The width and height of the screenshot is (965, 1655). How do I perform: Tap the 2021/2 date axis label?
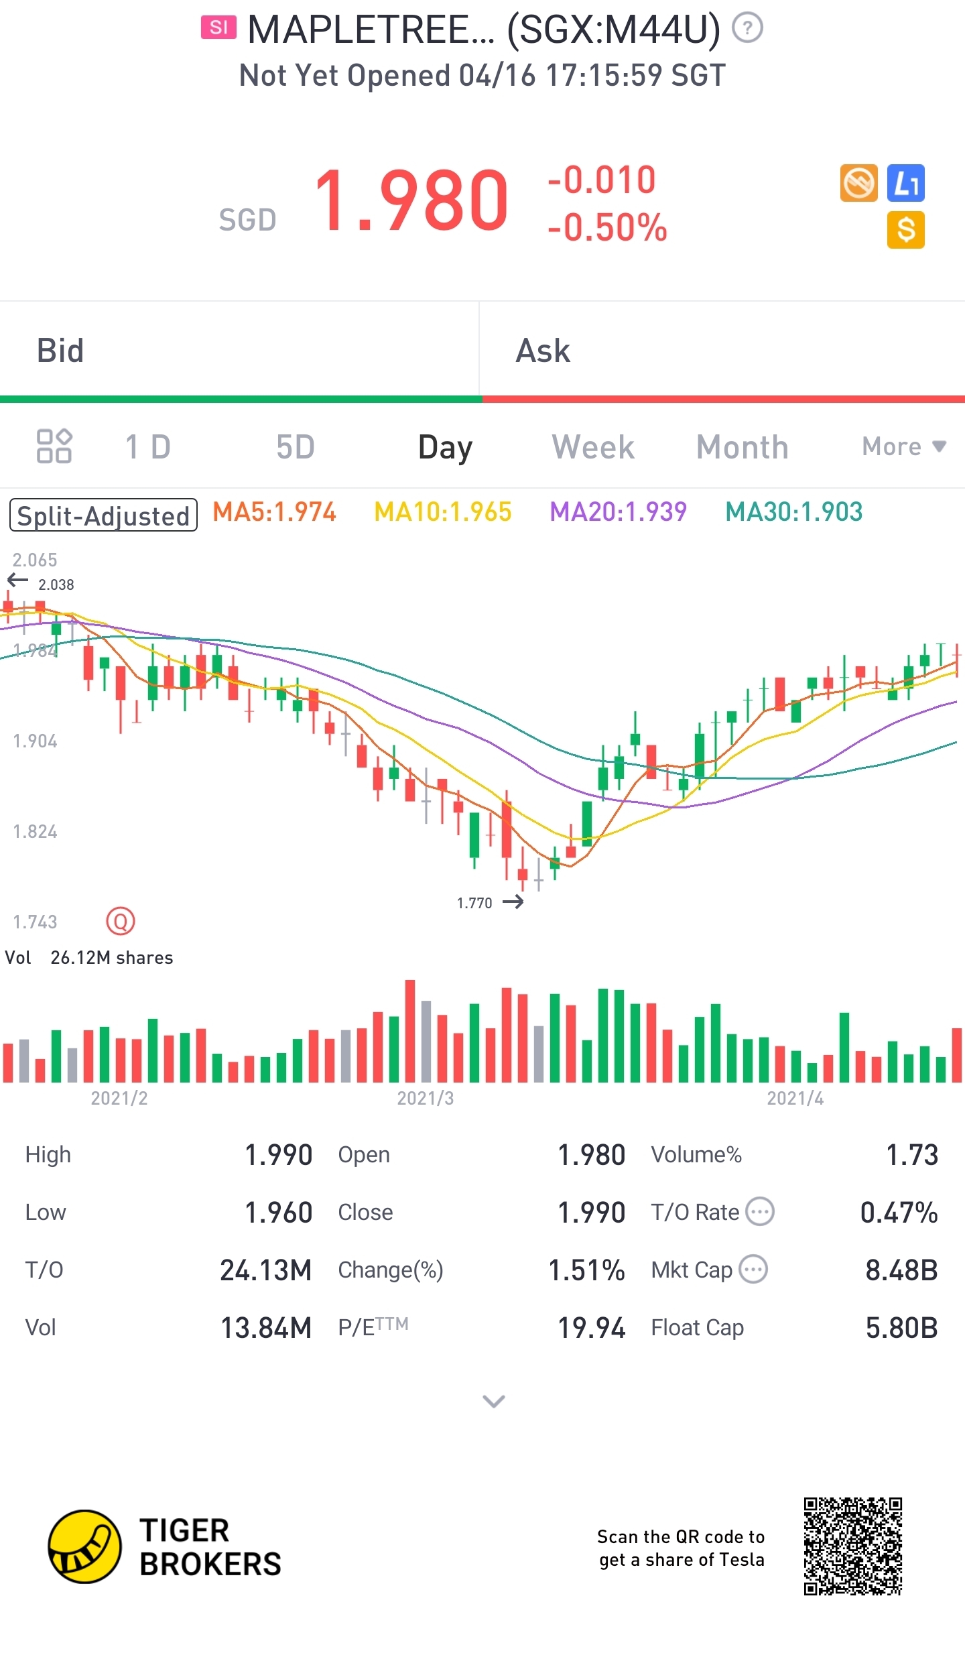coord(119,1098)
